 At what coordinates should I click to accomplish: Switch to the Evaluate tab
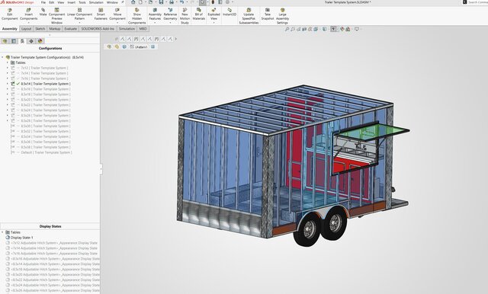coord(71,29)
